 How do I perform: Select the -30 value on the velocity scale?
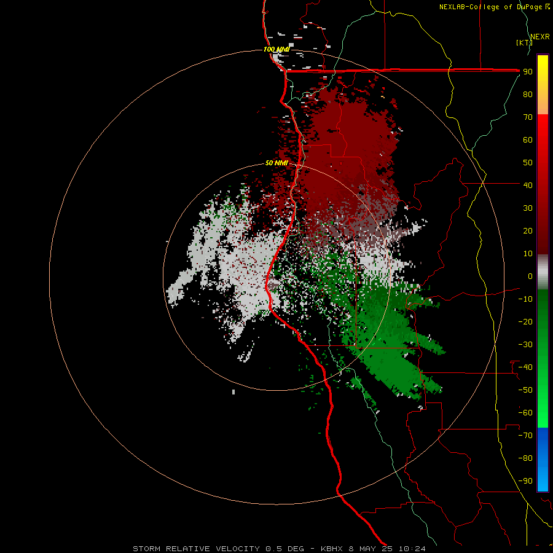pos(525,344)
